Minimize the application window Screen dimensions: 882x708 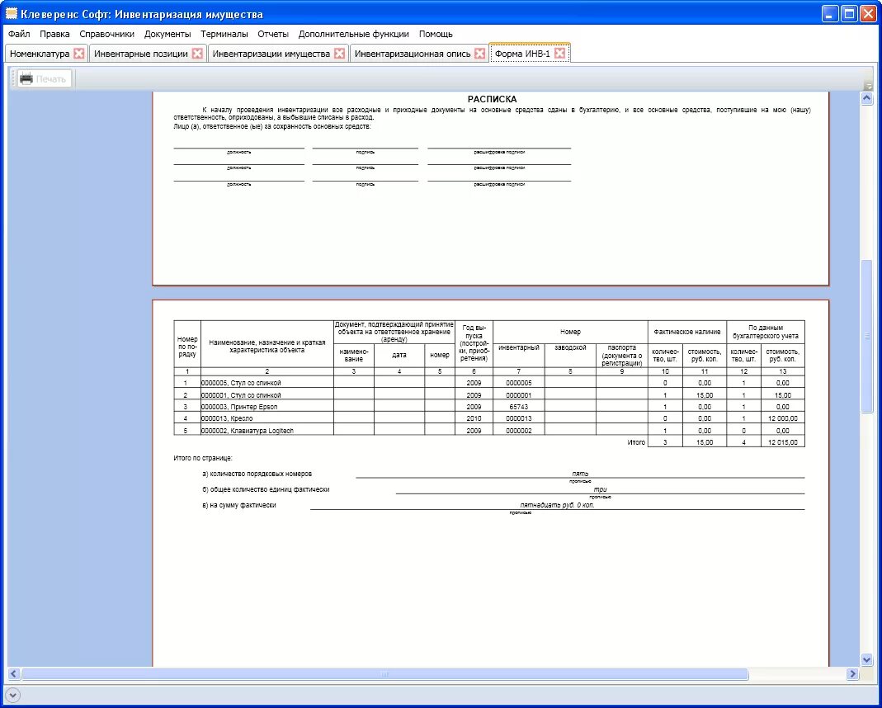(830, 13)
